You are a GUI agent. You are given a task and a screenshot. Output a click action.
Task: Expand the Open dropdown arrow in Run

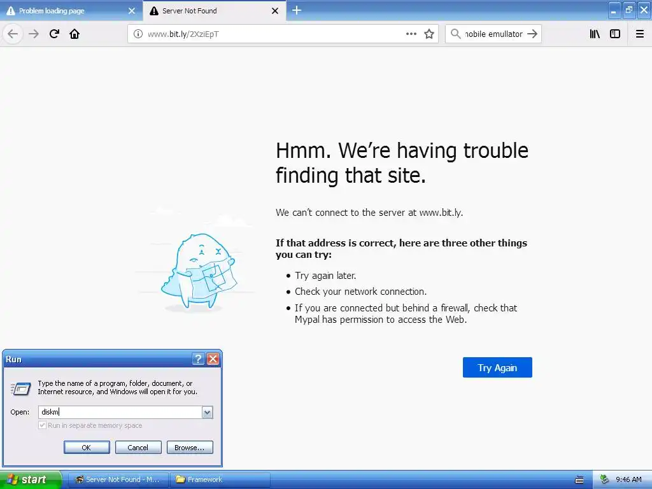(x=208, y=412)
